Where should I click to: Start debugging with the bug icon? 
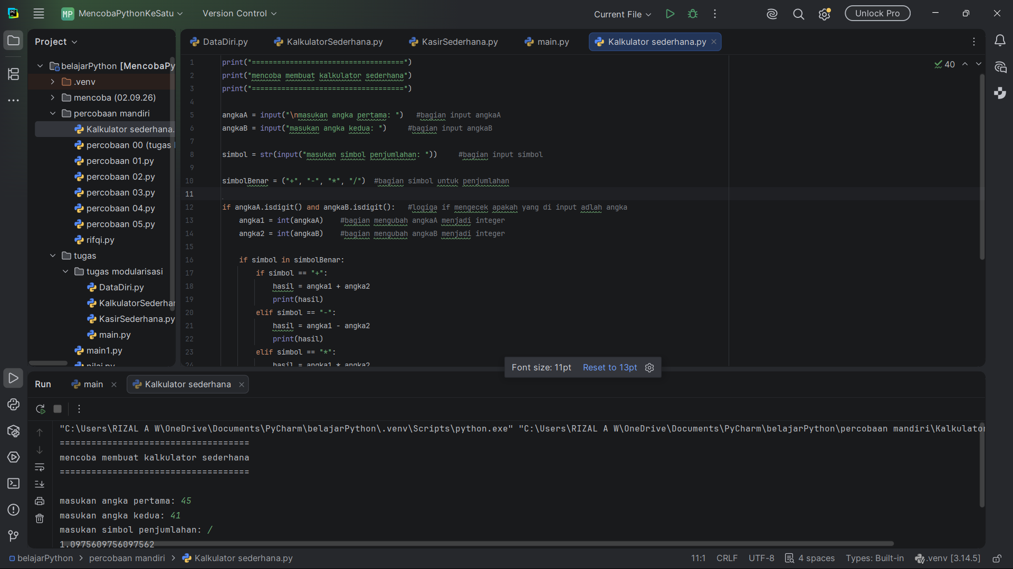coord(693,14)
